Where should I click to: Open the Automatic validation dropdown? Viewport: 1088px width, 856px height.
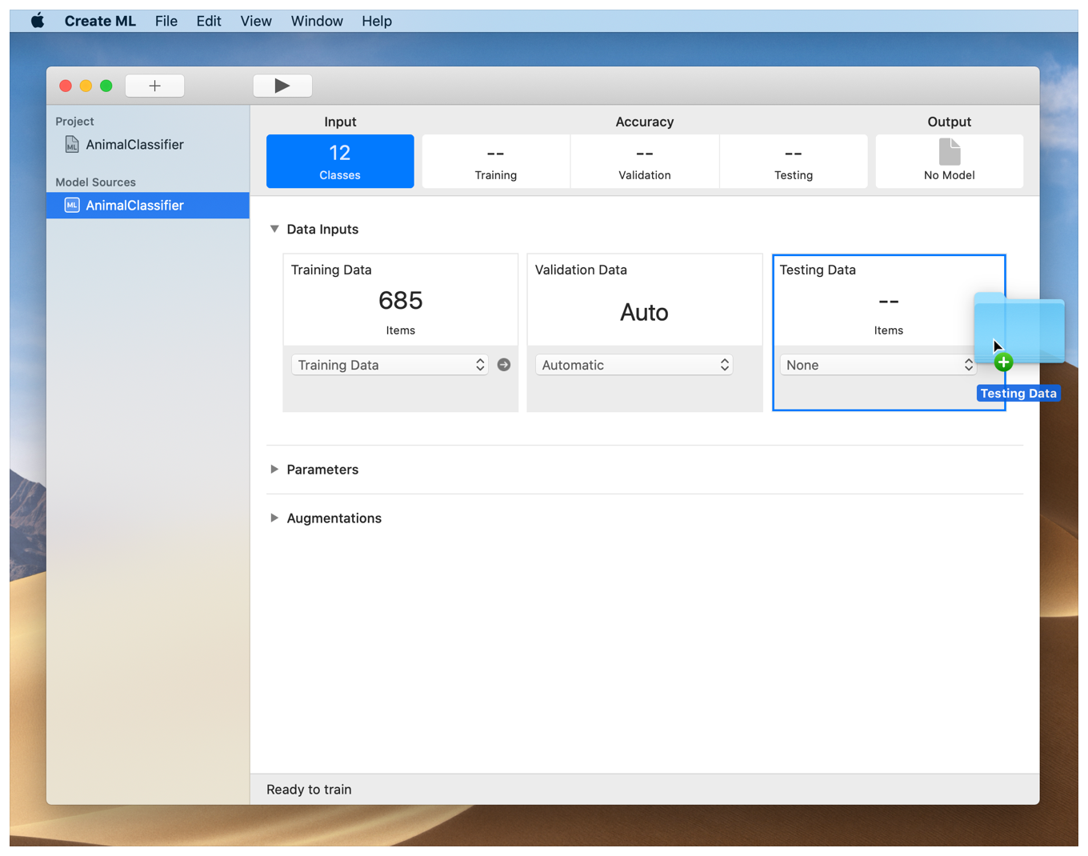[634, 365]
